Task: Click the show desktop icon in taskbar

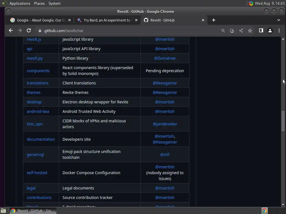Action: 3,211
